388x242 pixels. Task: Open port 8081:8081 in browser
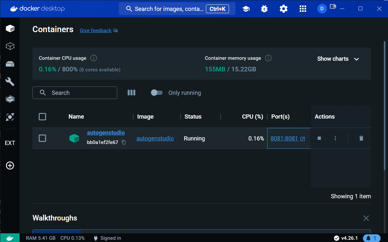pyautogui.click(x=284, y=138)
